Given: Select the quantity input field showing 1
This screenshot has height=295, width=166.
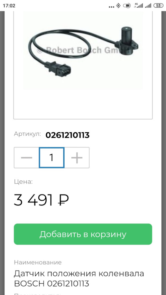Looking at the screenshot, I should [x=52, y=158].
